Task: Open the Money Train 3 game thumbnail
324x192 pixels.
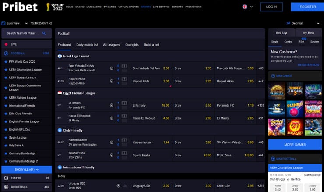Action: pyautogui.click(x=295, y=91)
